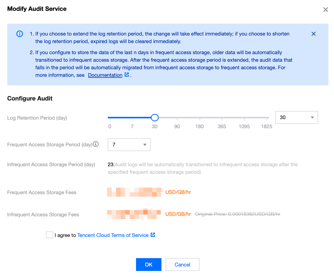
Task: Expand the log retention days dropdown showing 30
Action: pyautogui.click(x=296, y=117)
